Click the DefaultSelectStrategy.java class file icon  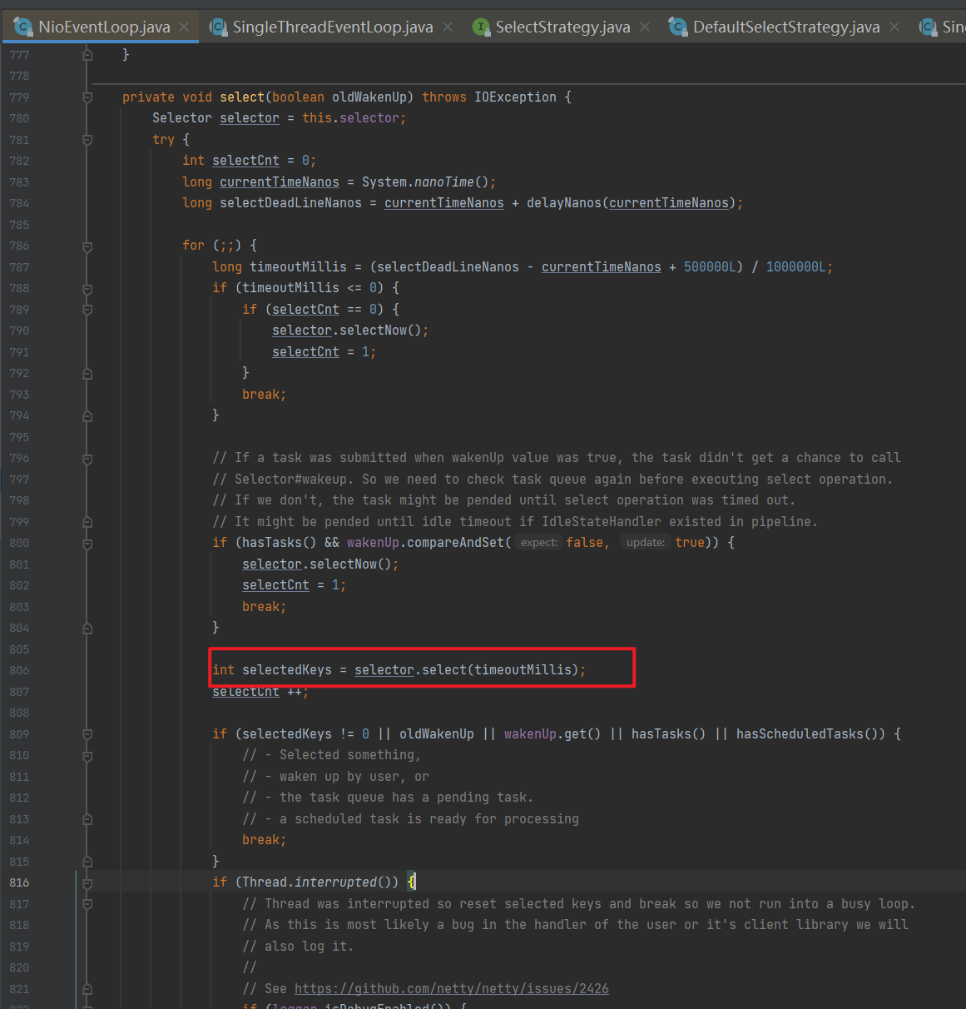point(678,27)
